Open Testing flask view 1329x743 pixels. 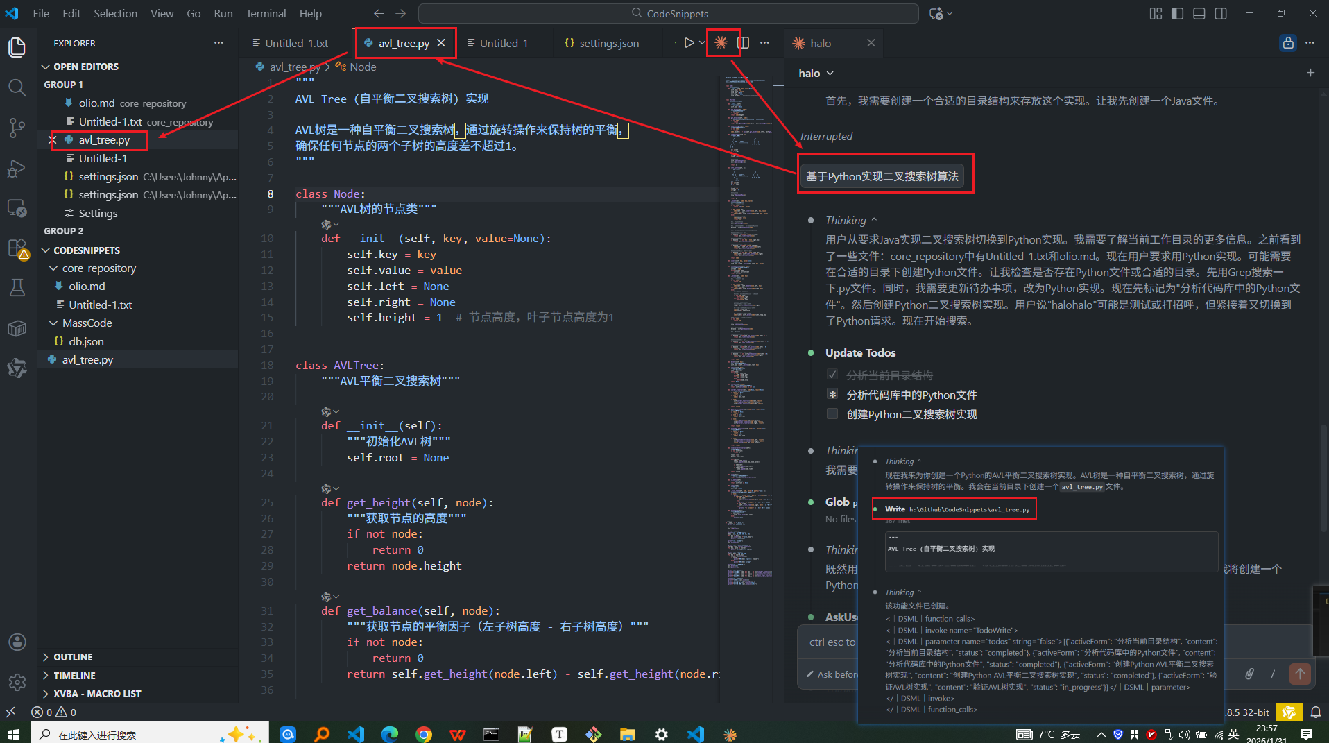[x=17, y=287]
